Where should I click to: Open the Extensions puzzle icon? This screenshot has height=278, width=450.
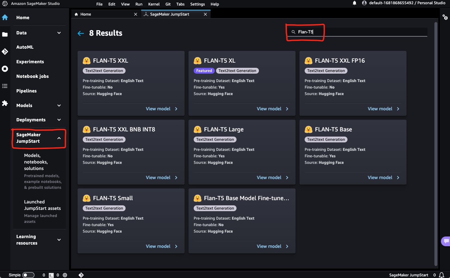coord(5,103)
